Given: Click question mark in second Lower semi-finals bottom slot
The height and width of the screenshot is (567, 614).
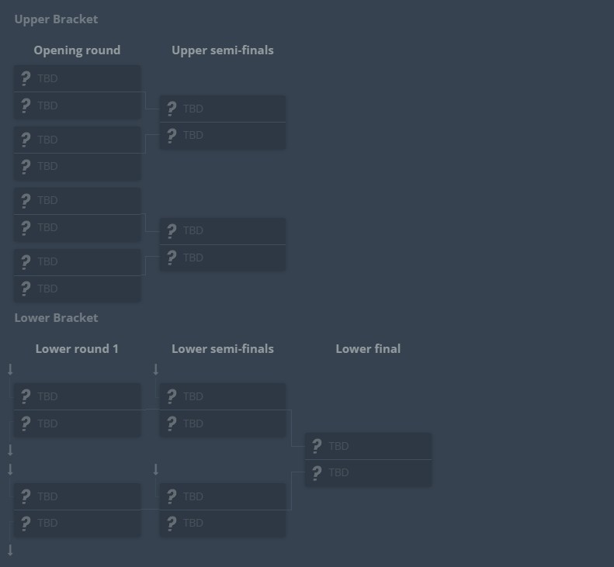Looking at the screenshot, I should point(172,524).
